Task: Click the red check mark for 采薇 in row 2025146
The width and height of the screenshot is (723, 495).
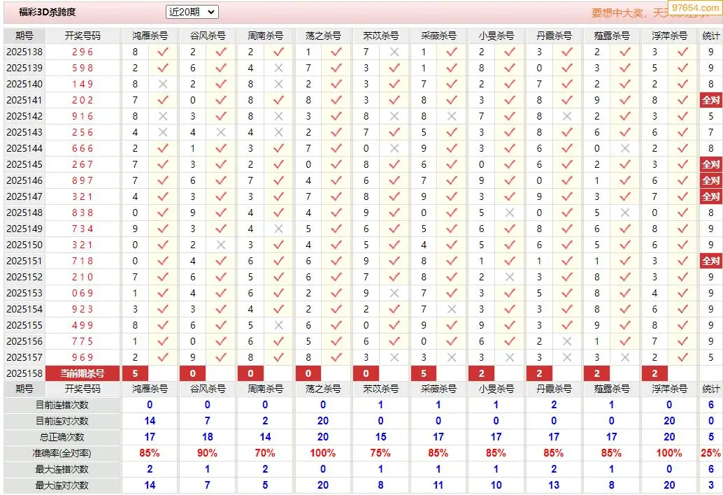Action: [452, 180]
